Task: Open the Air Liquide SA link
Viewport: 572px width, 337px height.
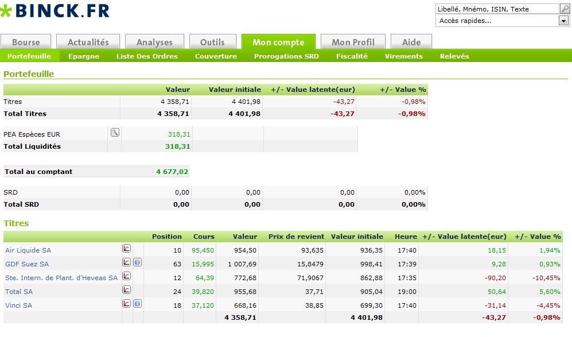Action: click(x=28, y=250)
